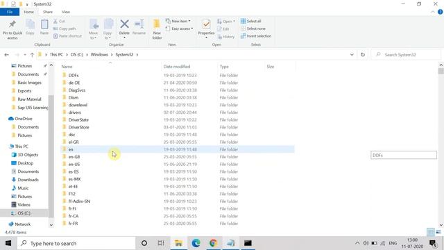Switch to the View tab
The image size is (444, 250).
click(x=66, y=12)
